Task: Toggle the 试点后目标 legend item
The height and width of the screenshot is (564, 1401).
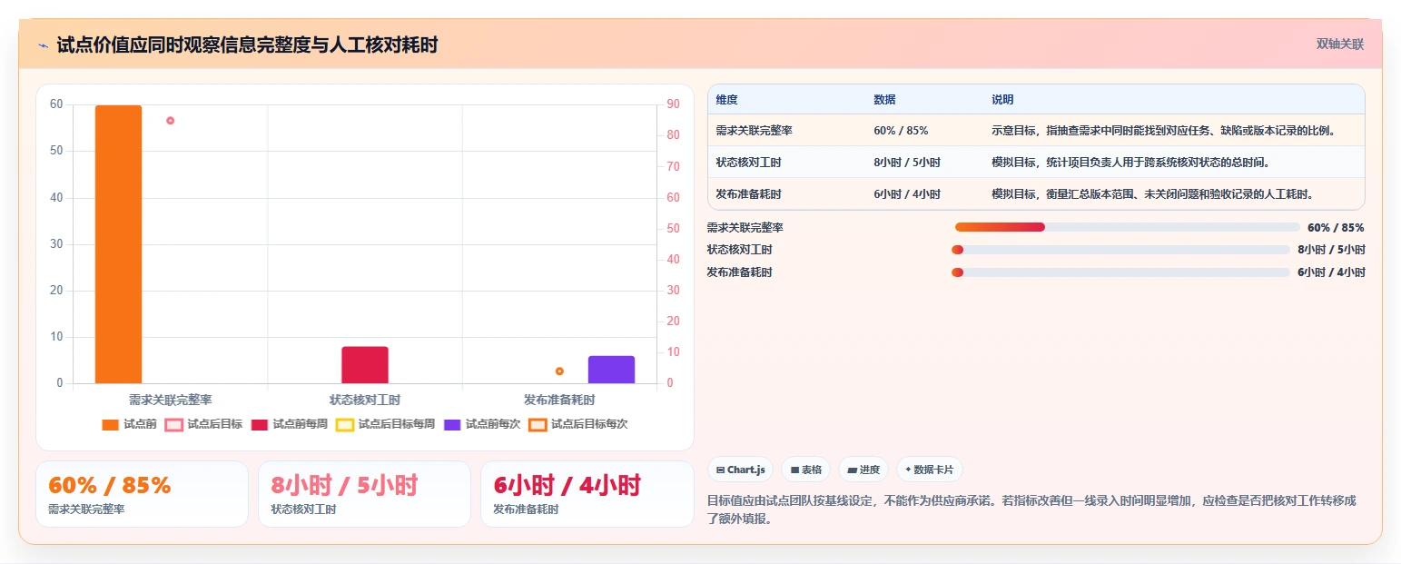Action: [204, 424]
